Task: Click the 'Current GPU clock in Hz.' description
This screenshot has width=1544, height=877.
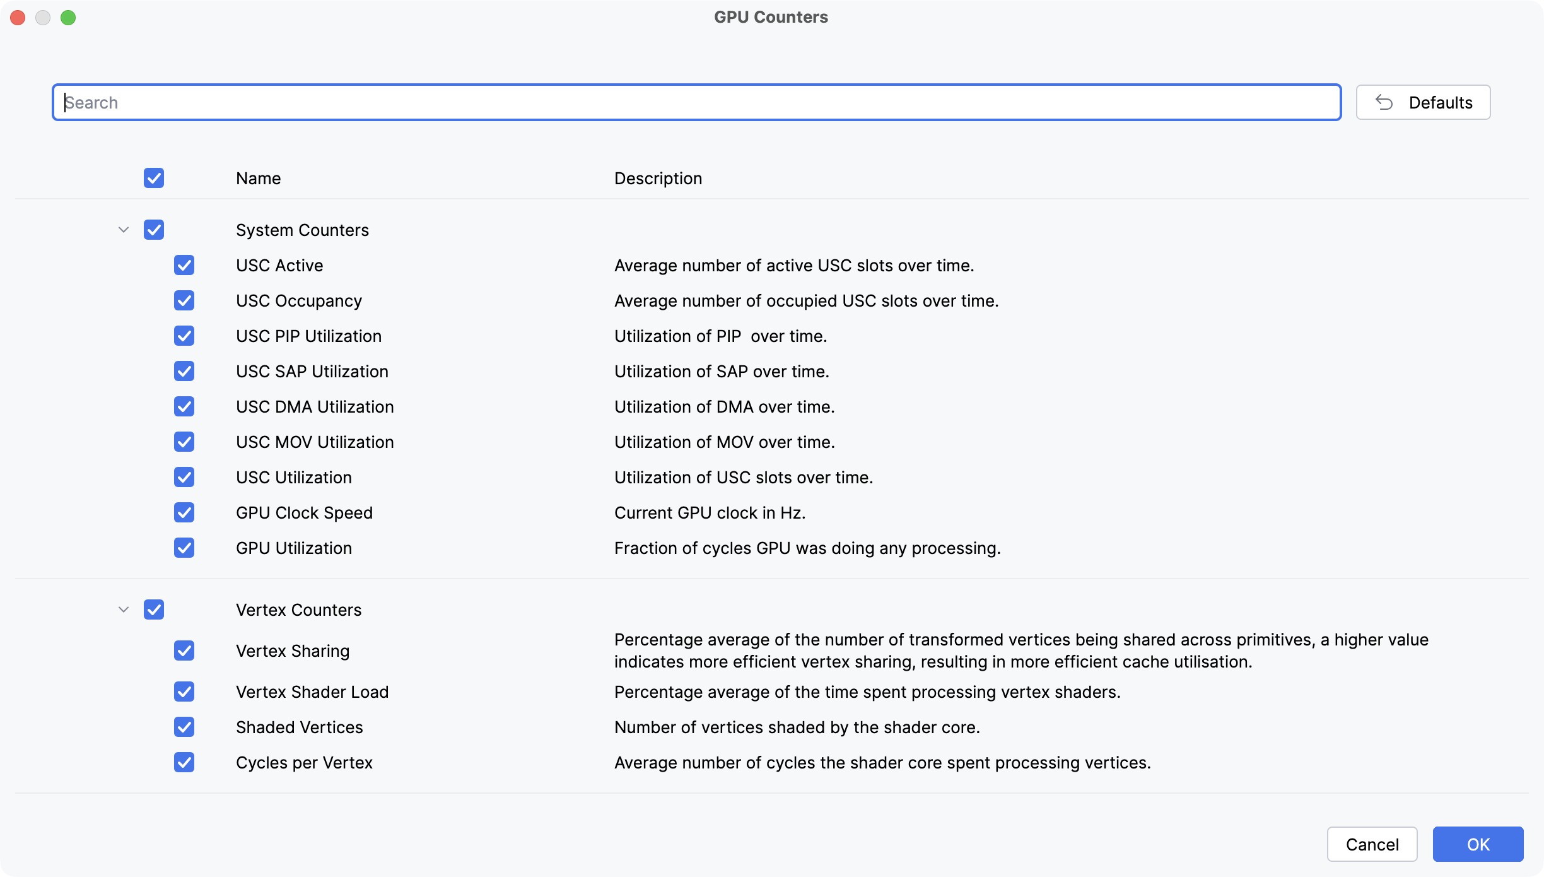Action: tap(710, 513)
